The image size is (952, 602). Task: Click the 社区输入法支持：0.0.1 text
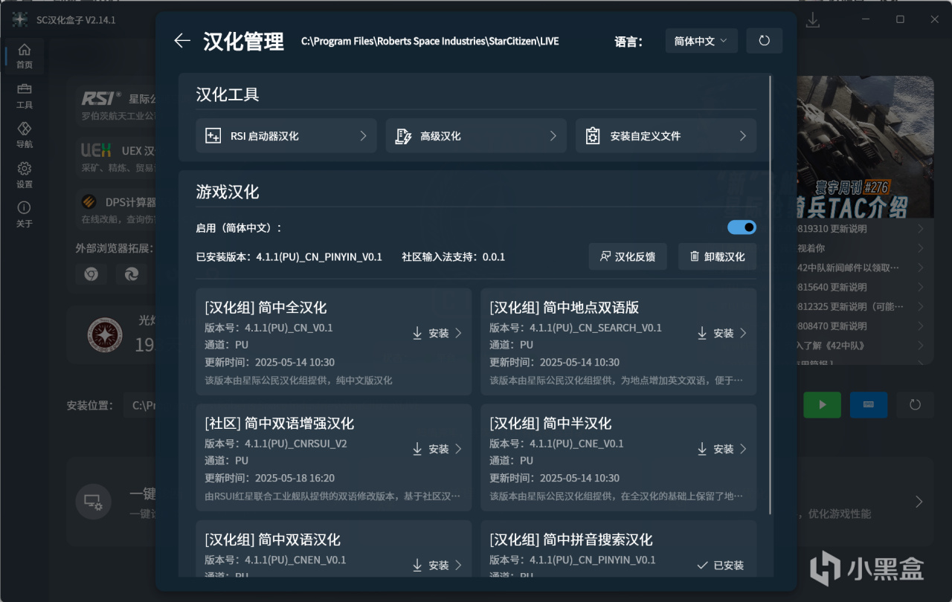coord(454,257)
